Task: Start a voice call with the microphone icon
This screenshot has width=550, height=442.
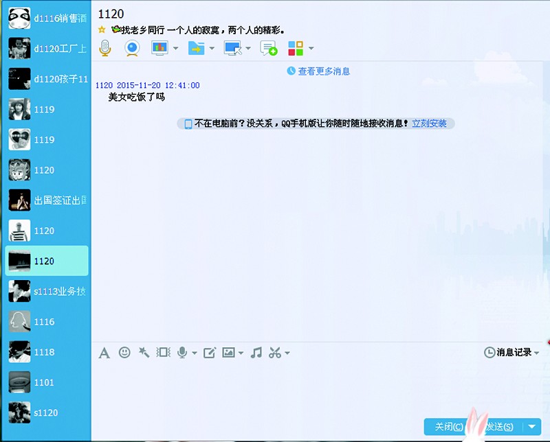Action: pyautogui.click(x=104, y=48)
